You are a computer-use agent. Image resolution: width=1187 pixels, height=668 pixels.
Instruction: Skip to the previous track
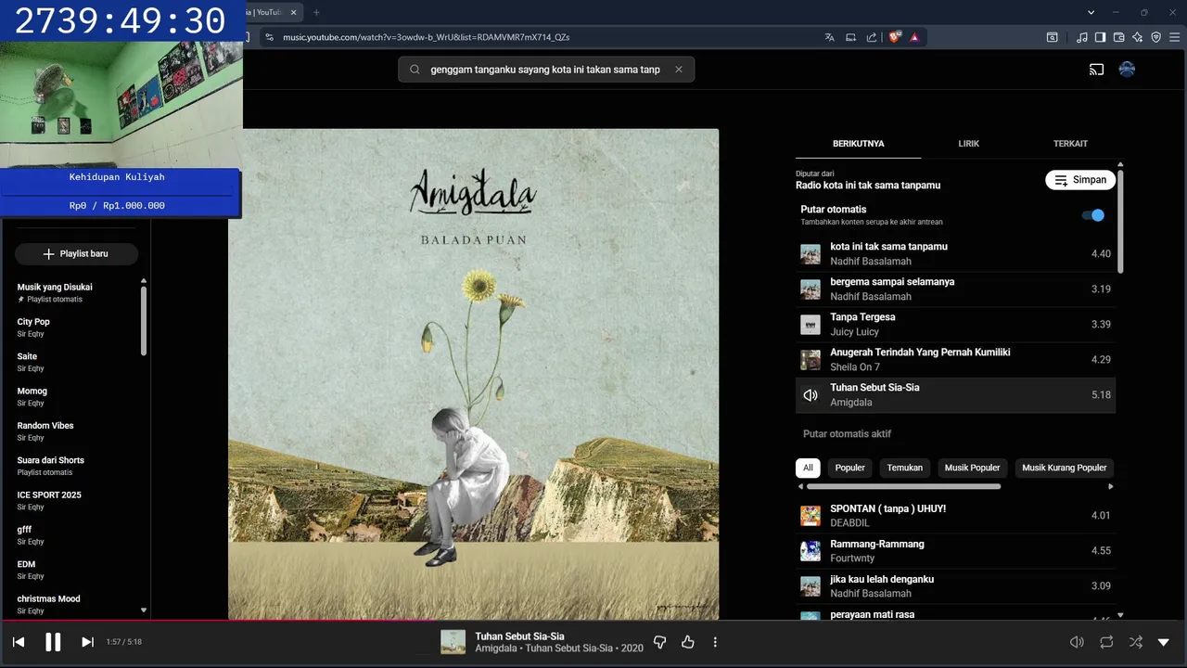click(x=19, y=642)
